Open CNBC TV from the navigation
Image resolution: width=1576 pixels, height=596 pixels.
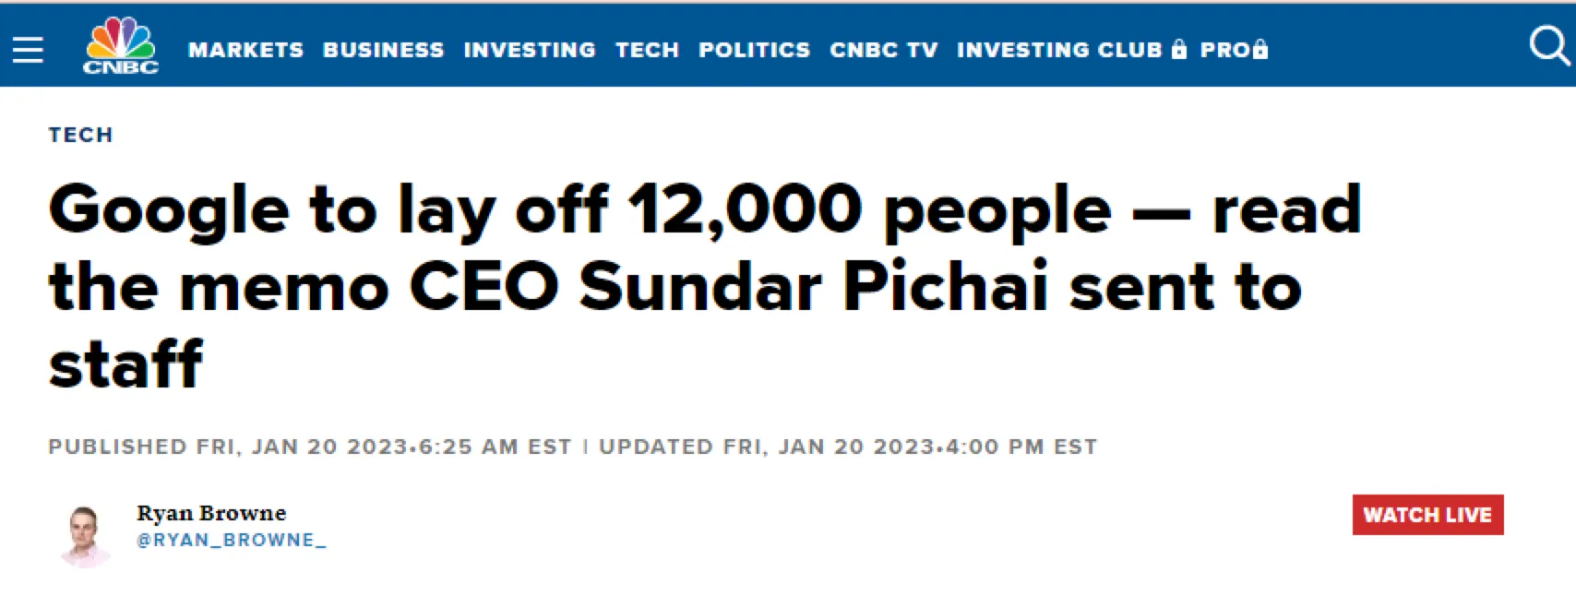(883, 50)
